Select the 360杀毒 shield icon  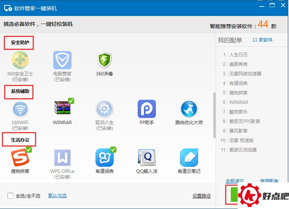click(104, 60)
